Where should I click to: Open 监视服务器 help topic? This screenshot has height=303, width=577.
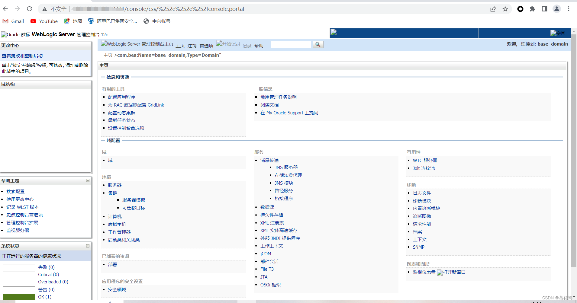coord(18,230)
